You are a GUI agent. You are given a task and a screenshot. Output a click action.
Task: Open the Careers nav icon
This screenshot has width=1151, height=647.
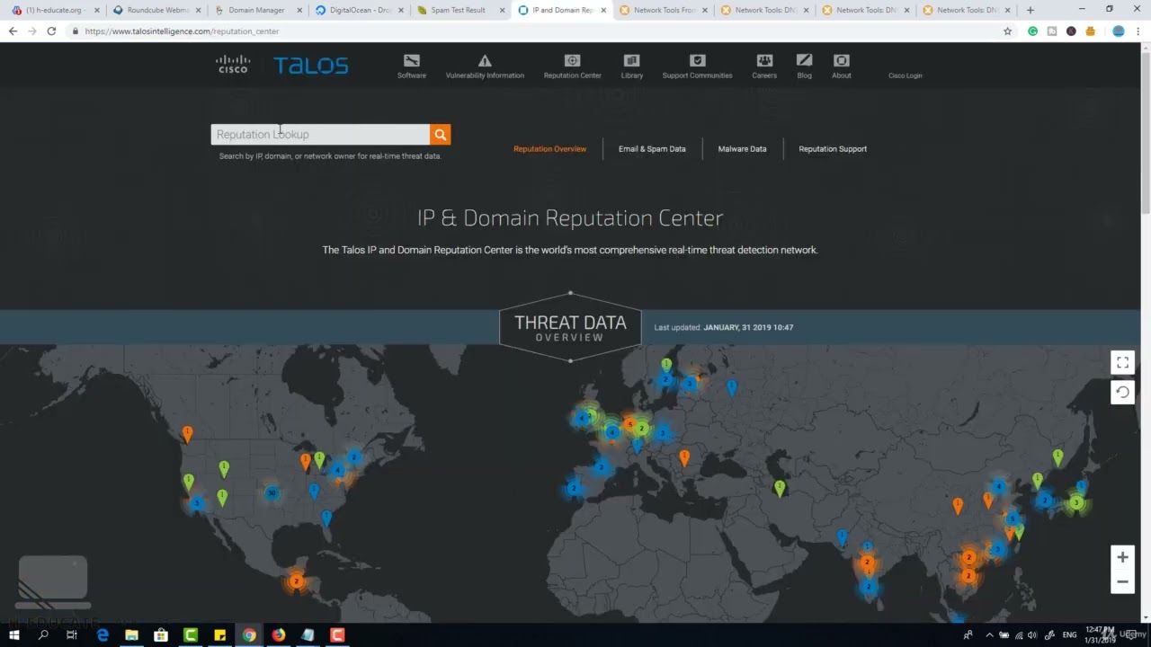[x=764, y=60]
